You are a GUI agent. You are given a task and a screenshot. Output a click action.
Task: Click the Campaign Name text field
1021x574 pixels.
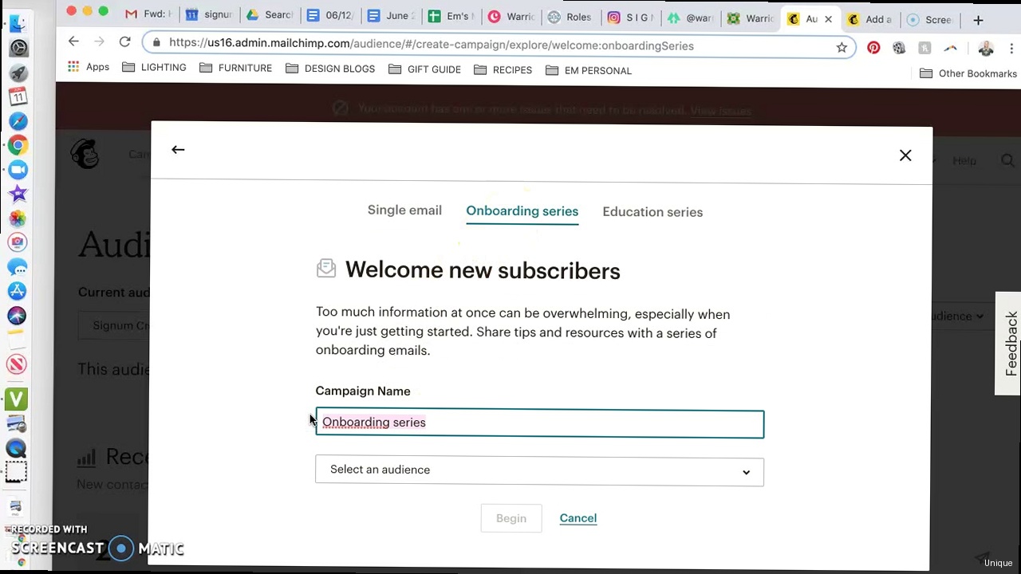pyautogui.click(x=539, y=423)
